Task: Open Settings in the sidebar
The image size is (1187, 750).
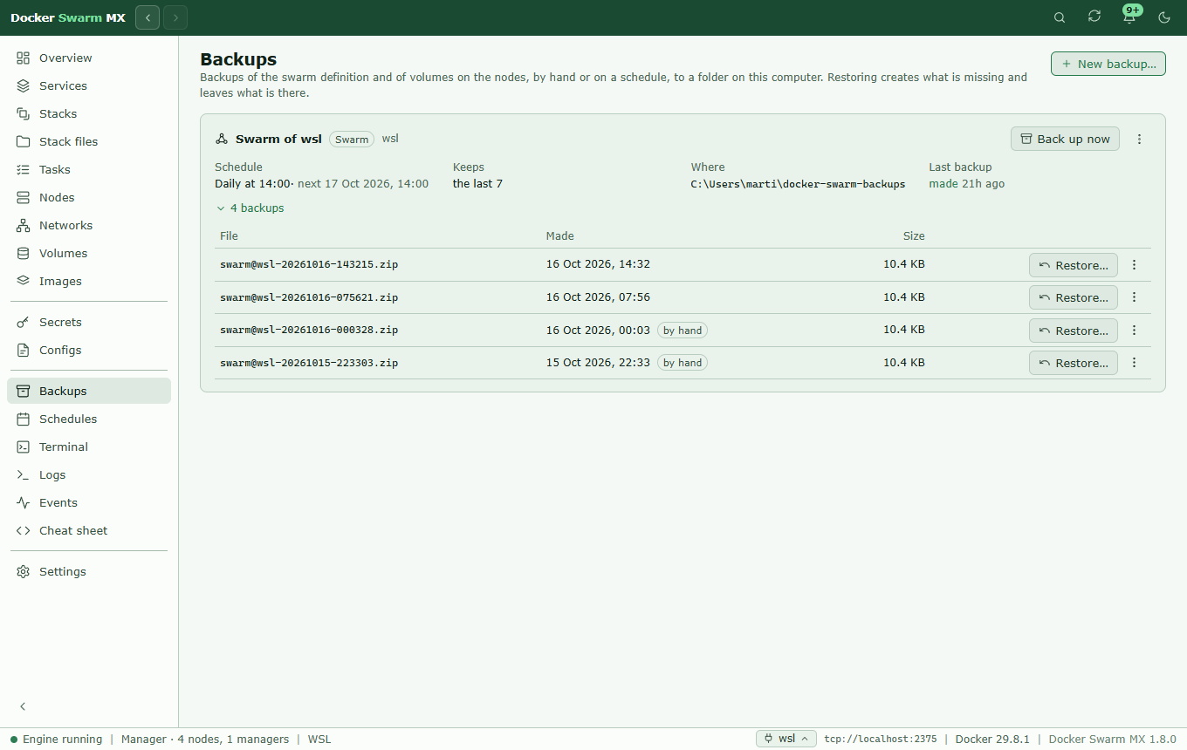Action: pos(89,571)
